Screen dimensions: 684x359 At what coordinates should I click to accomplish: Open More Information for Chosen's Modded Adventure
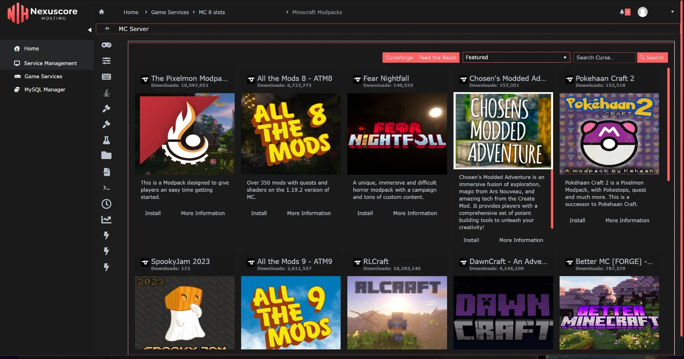click(521, 240)
